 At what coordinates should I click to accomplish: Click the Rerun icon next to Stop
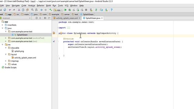point(82,10)
